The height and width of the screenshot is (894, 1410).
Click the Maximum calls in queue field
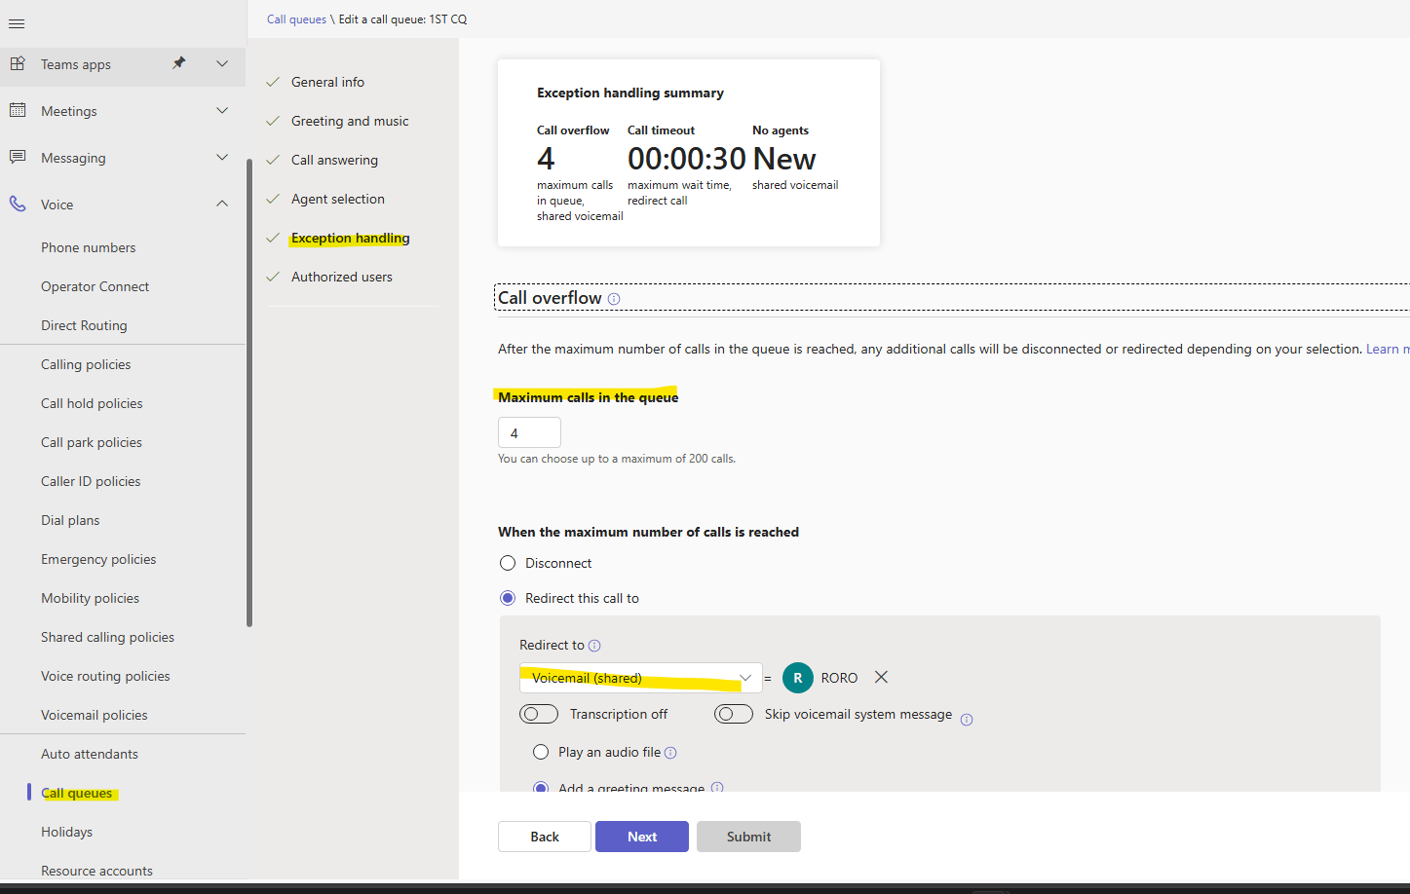529,432
